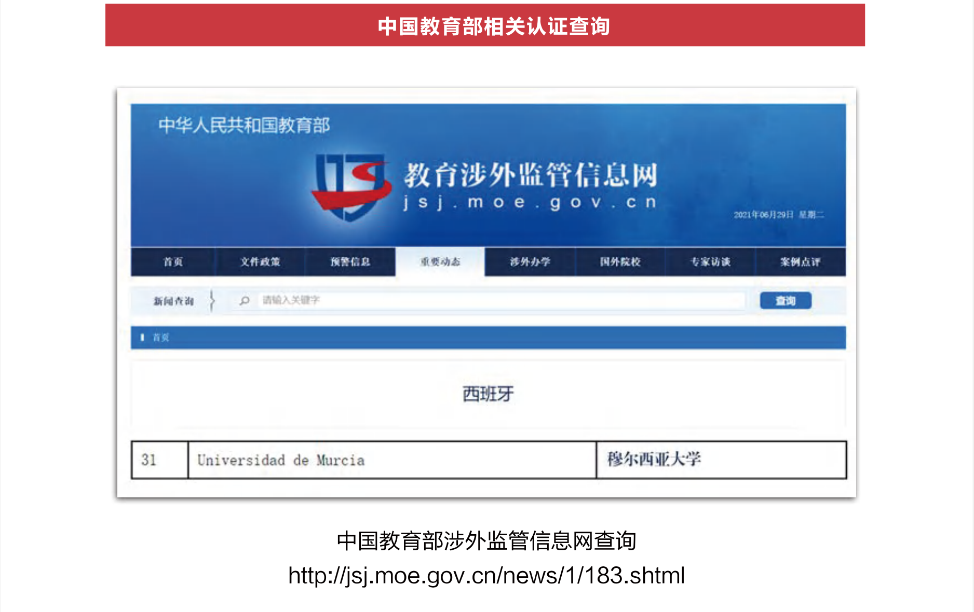Click the 中国教育部涉外监管信息网查询 caption
This screenshot has height=612, width=974.
click(x=486, y=541)
